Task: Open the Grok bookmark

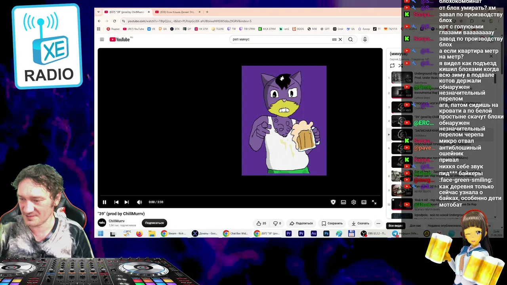Action: 338,29
